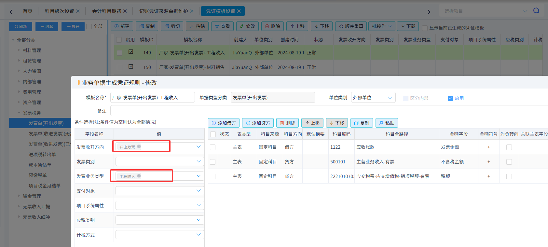Click 添加贷方 button
Viewport: 548px width, 247px height.
pos(258,123)
